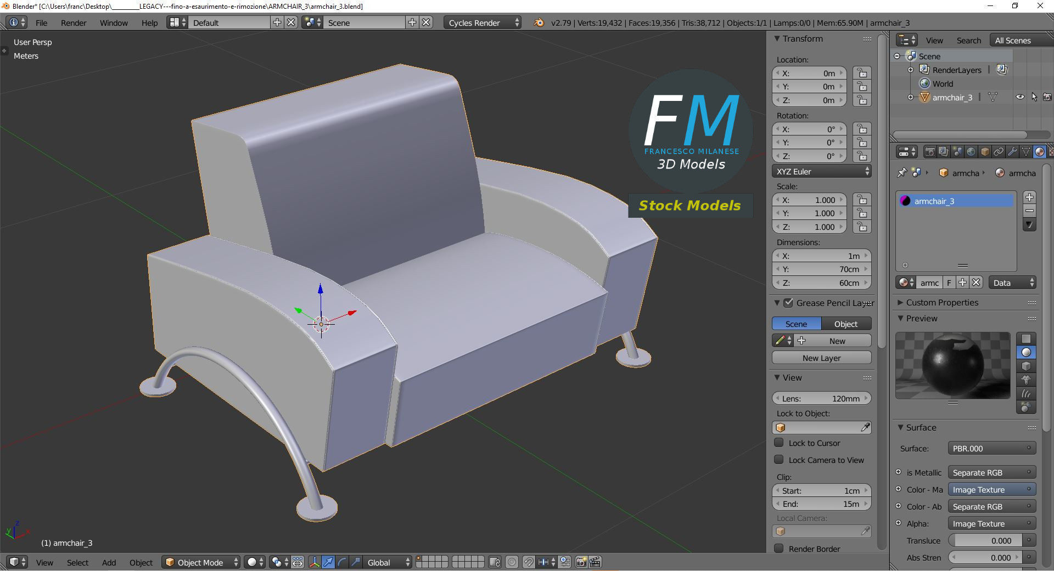Click the eyedropper in Lock to Object field

pyautogui.click(x=865, y=427)
